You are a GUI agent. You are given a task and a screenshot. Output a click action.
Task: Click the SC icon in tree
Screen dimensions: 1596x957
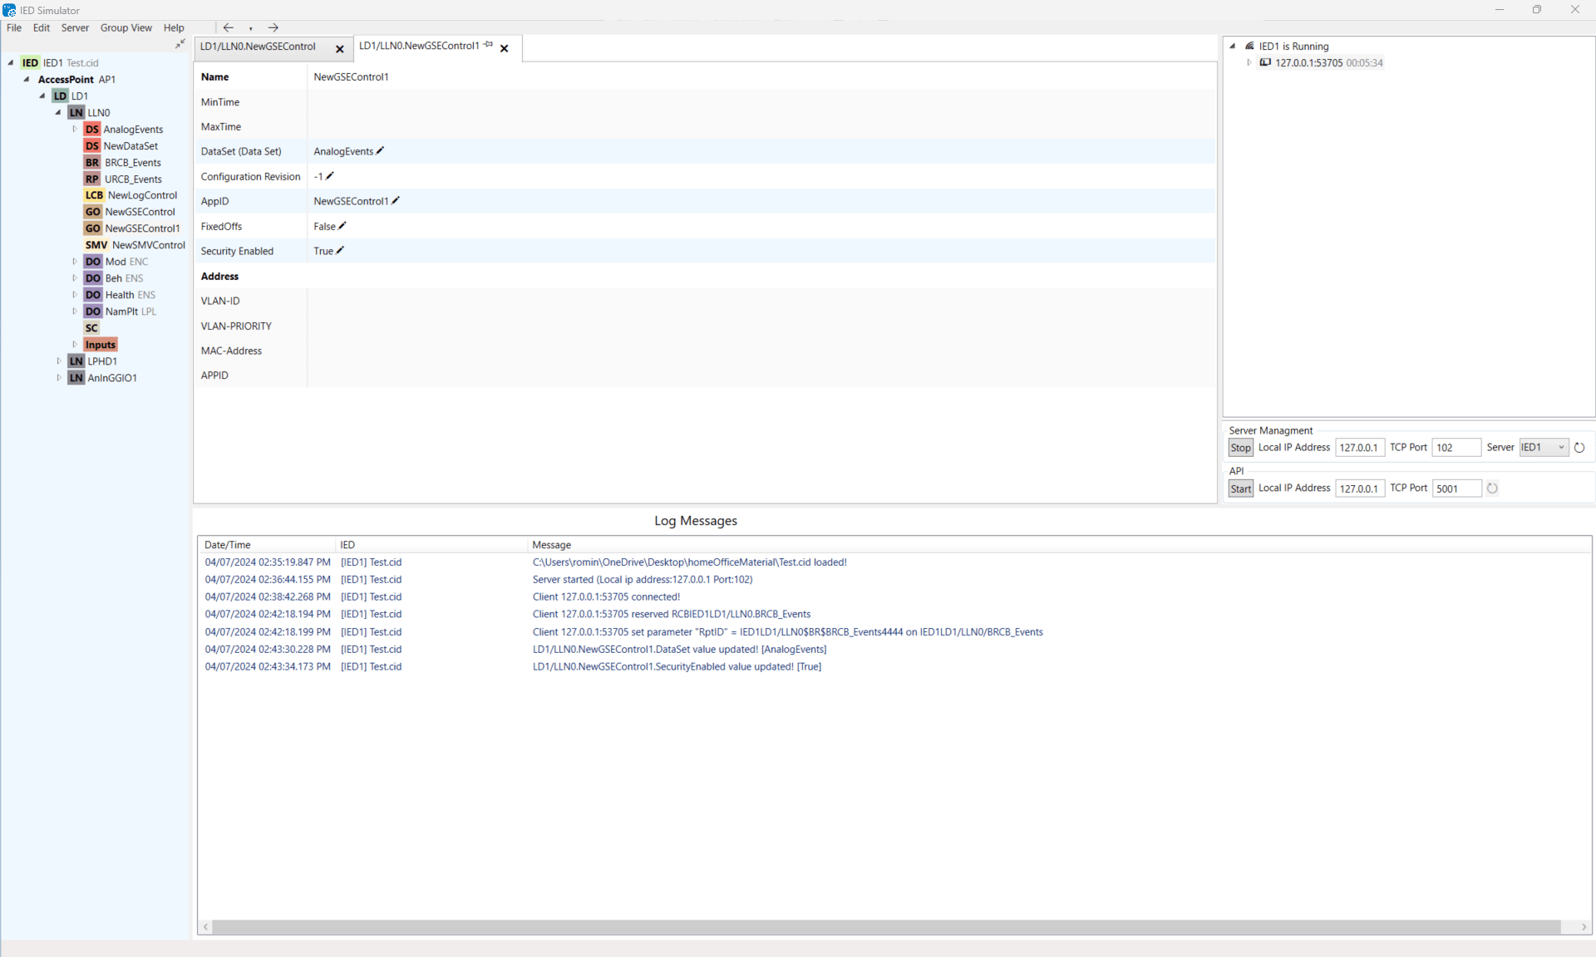click(x=91, y=328)
